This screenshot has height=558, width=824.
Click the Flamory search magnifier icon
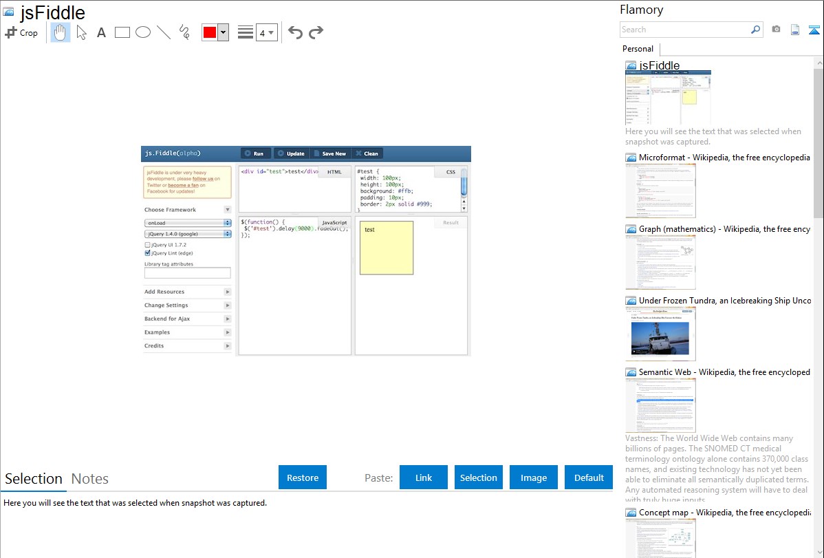point(755,30)
